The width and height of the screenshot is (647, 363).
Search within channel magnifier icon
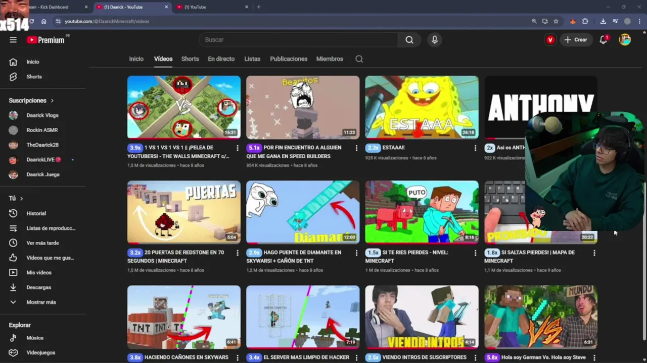tap(359, 59)
